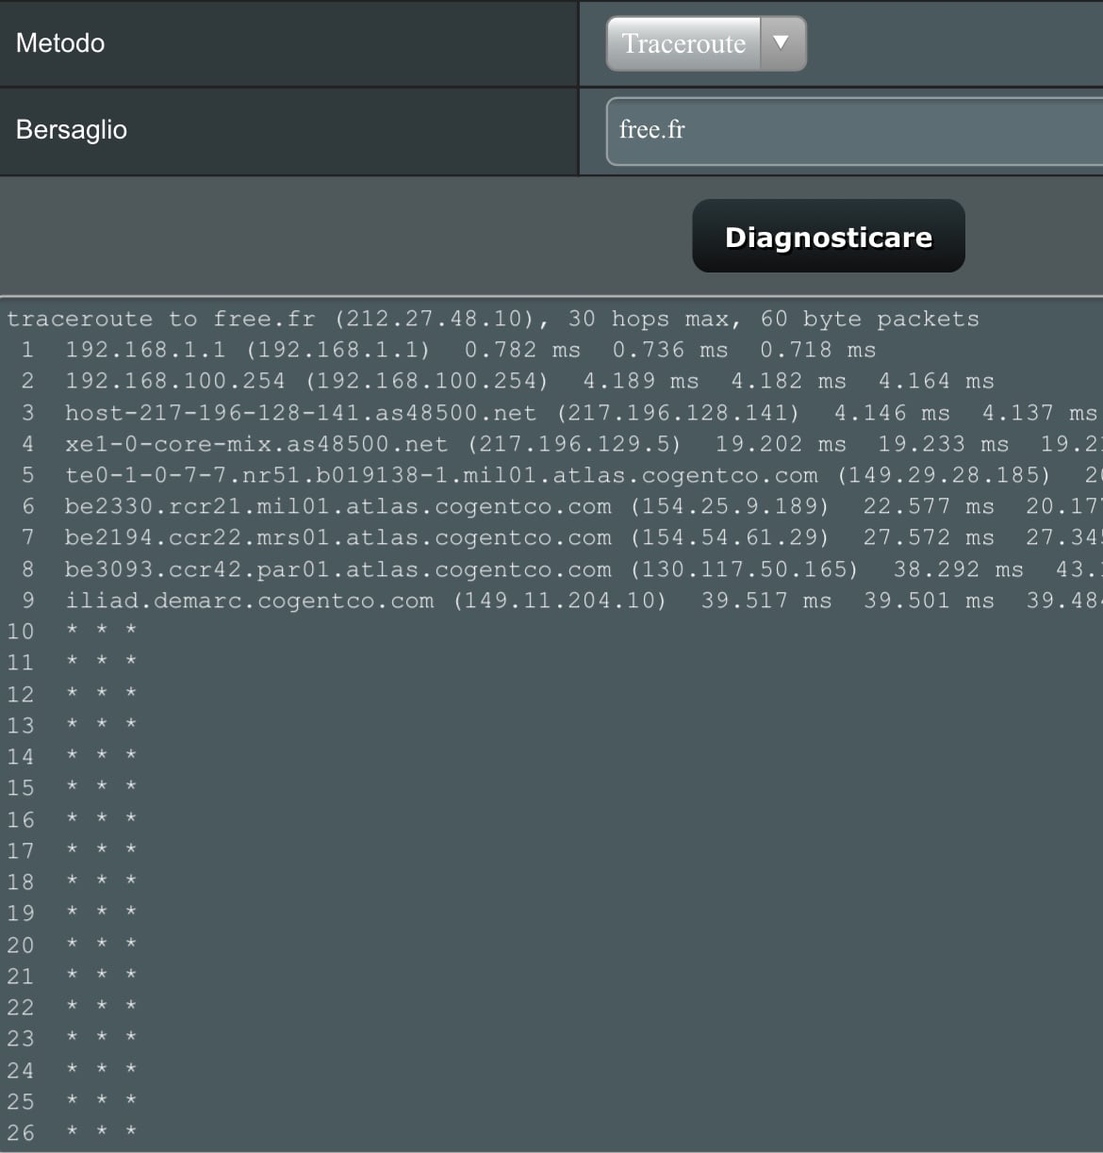Select be2194.ccr22.mrs01 cogentco hop line

click(561, 537)
